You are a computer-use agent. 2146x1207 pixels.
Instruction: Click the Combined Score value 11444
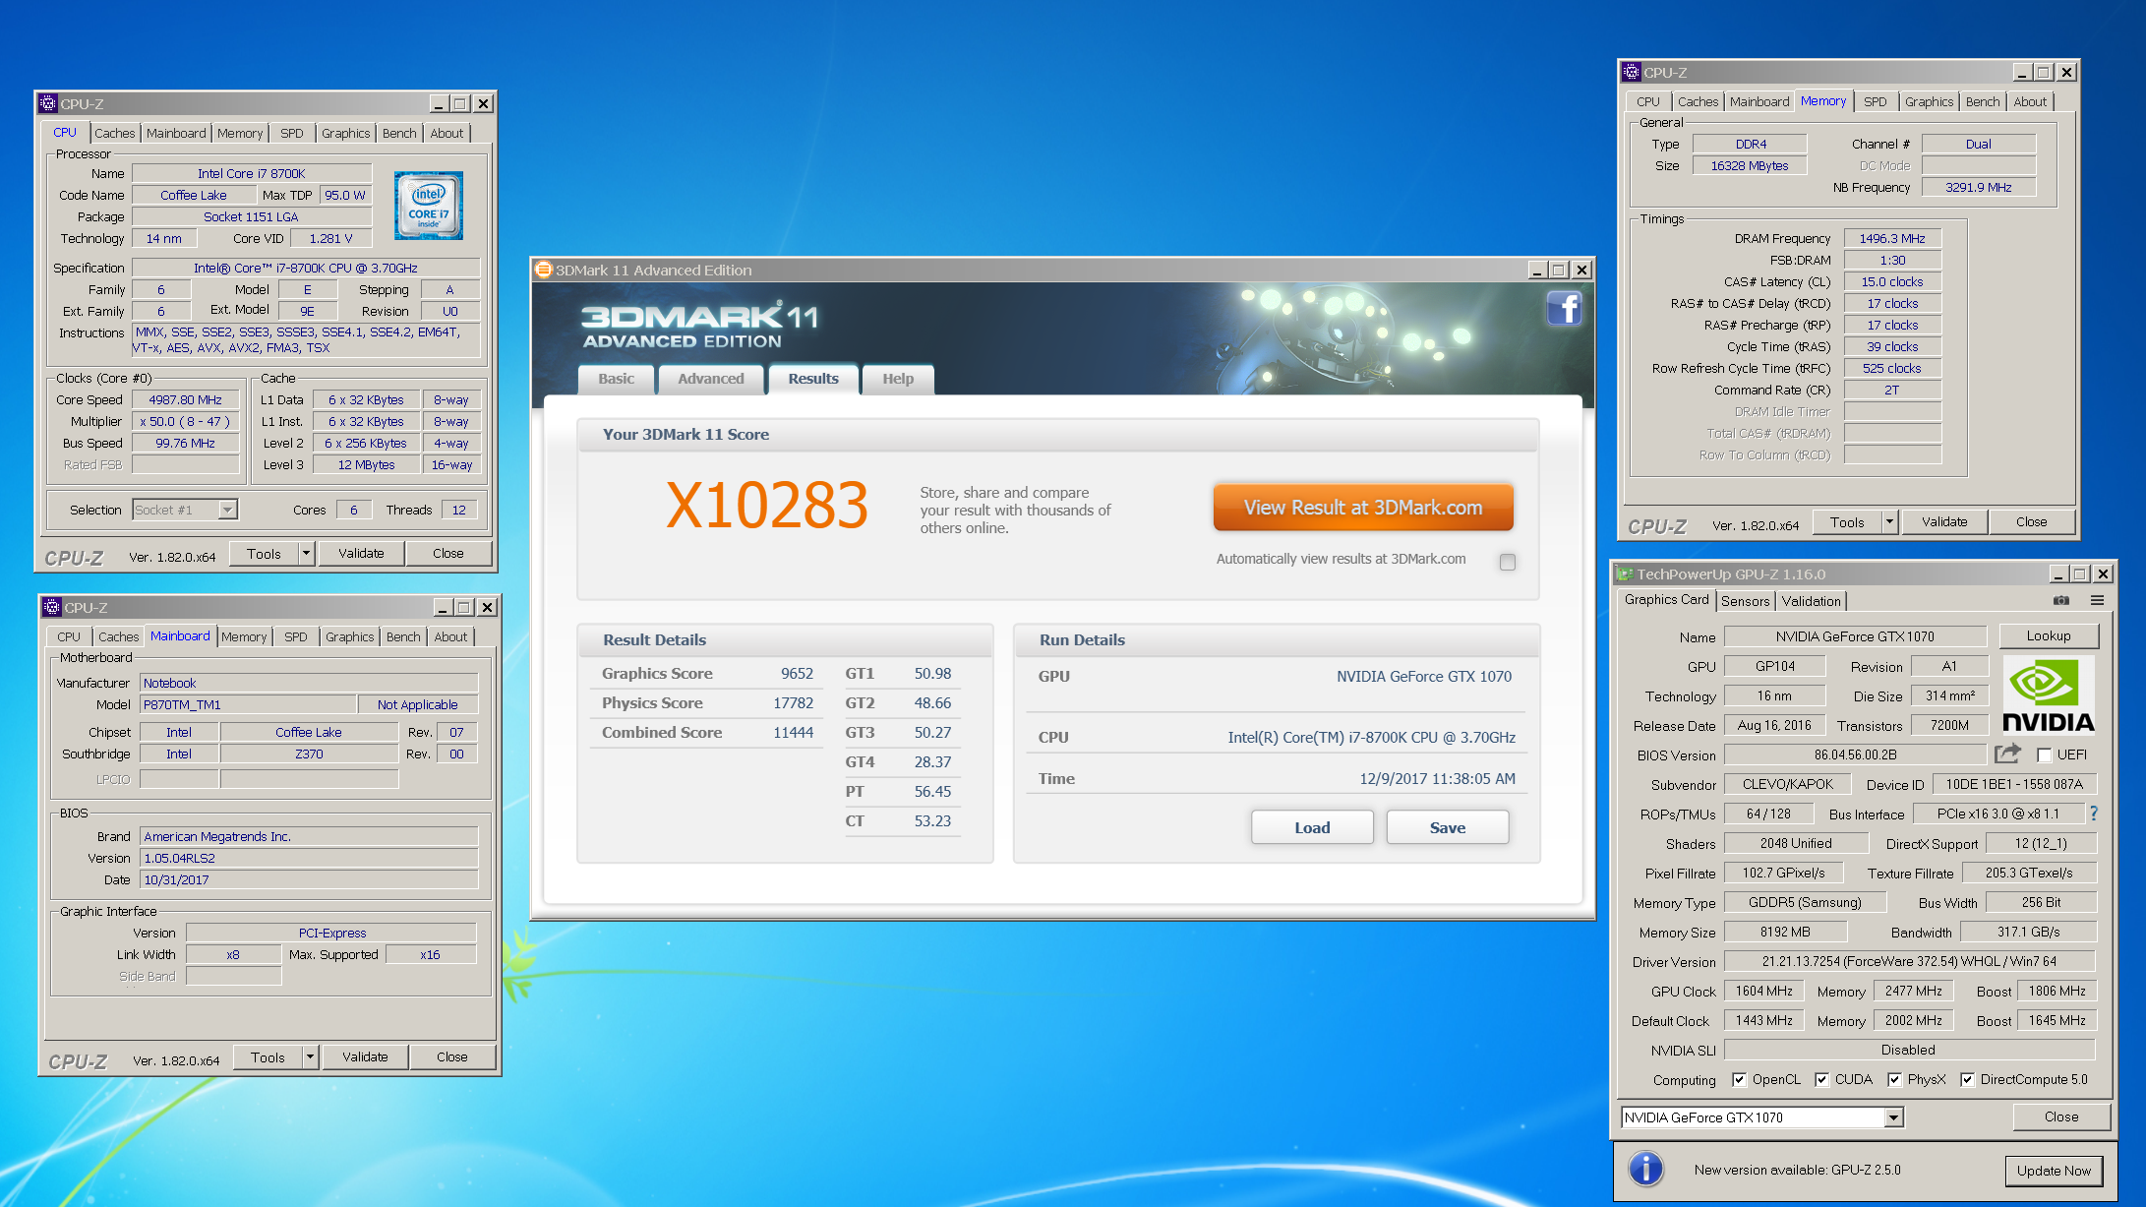click(x=793, y=732)
